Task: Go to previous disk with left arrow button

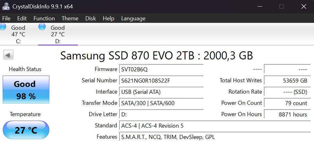Action: (8, 55)
